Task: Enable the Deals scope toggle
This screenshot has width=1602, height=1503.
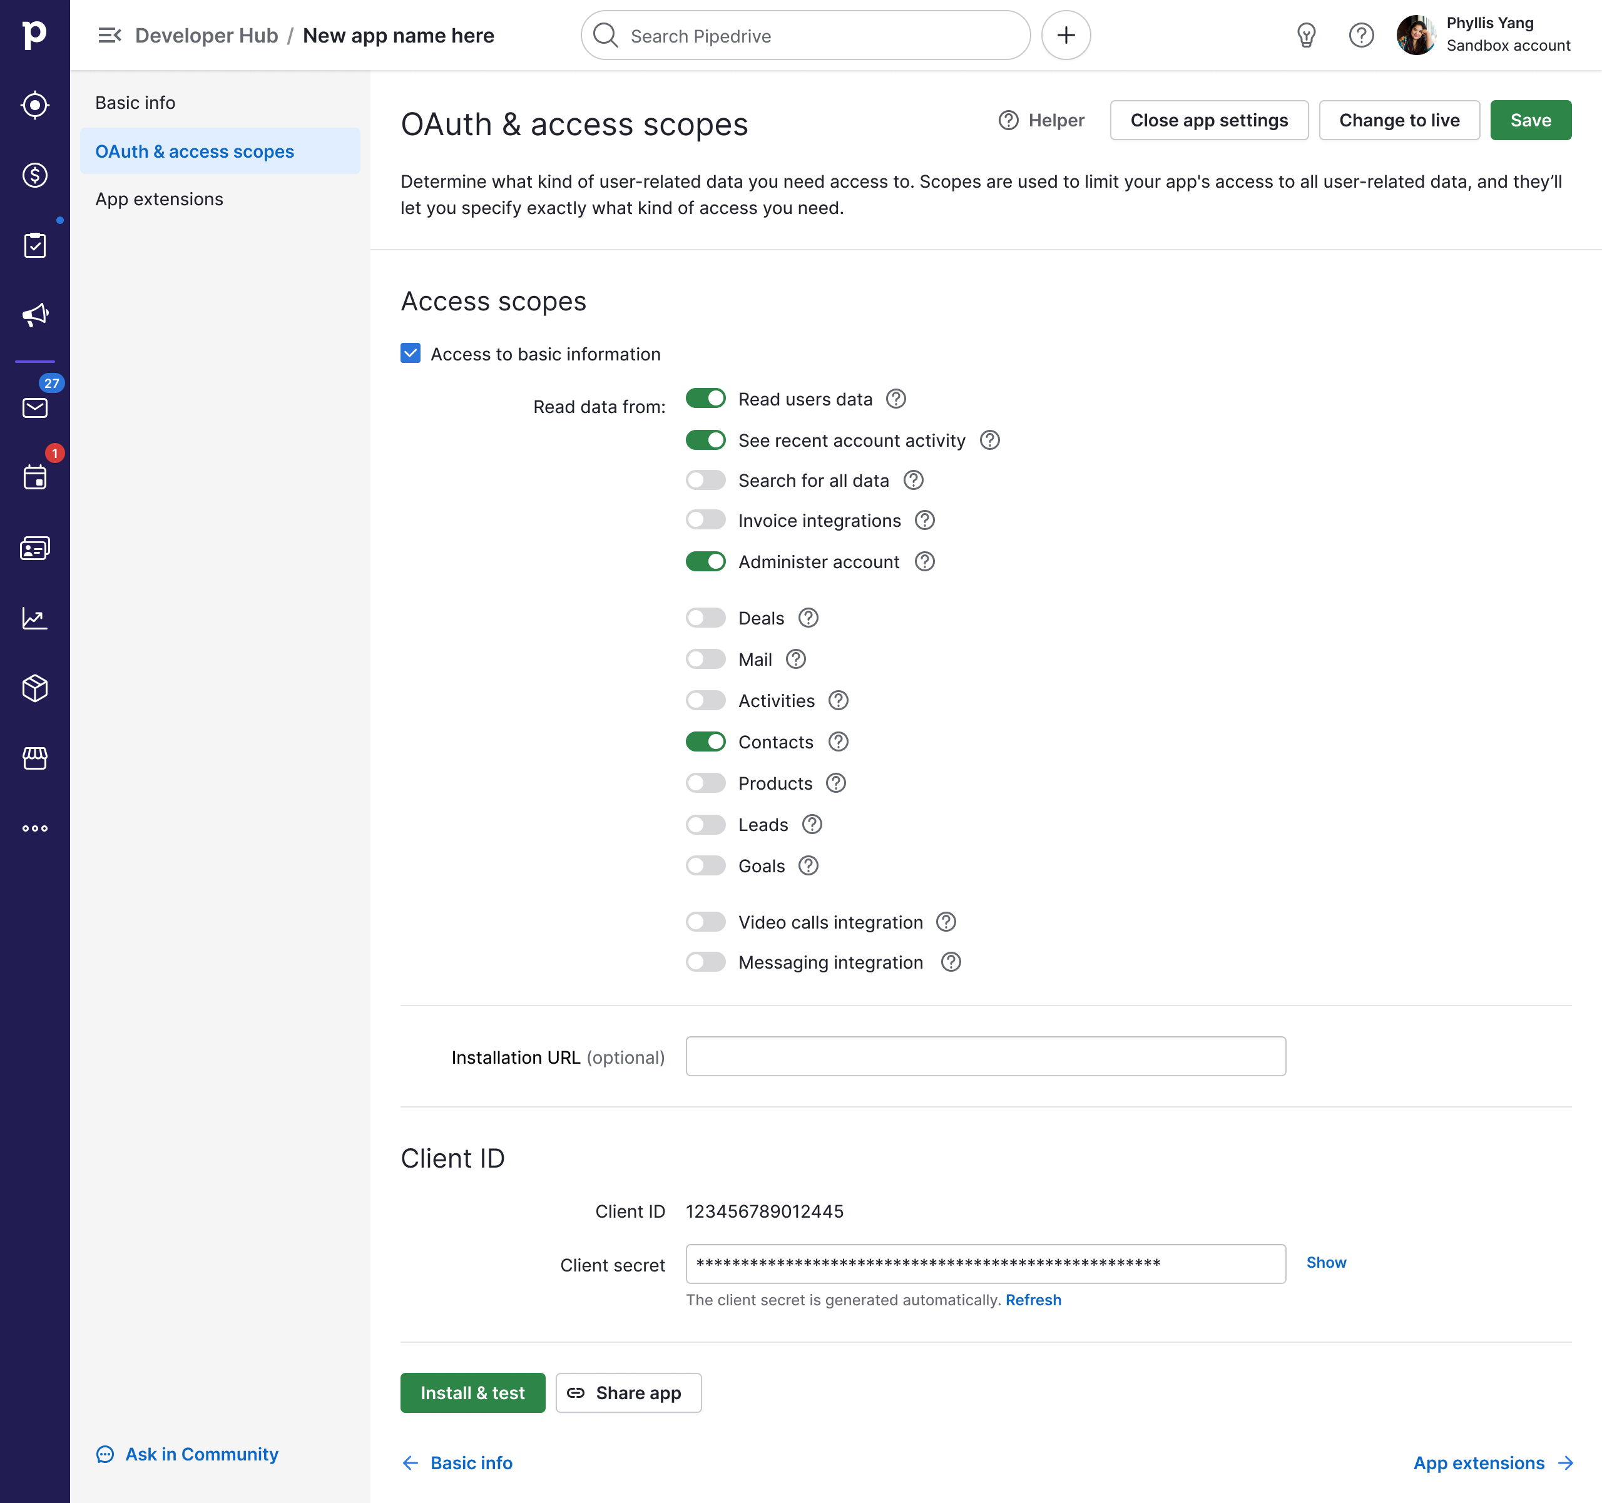Action: click(x=705, y=618)
